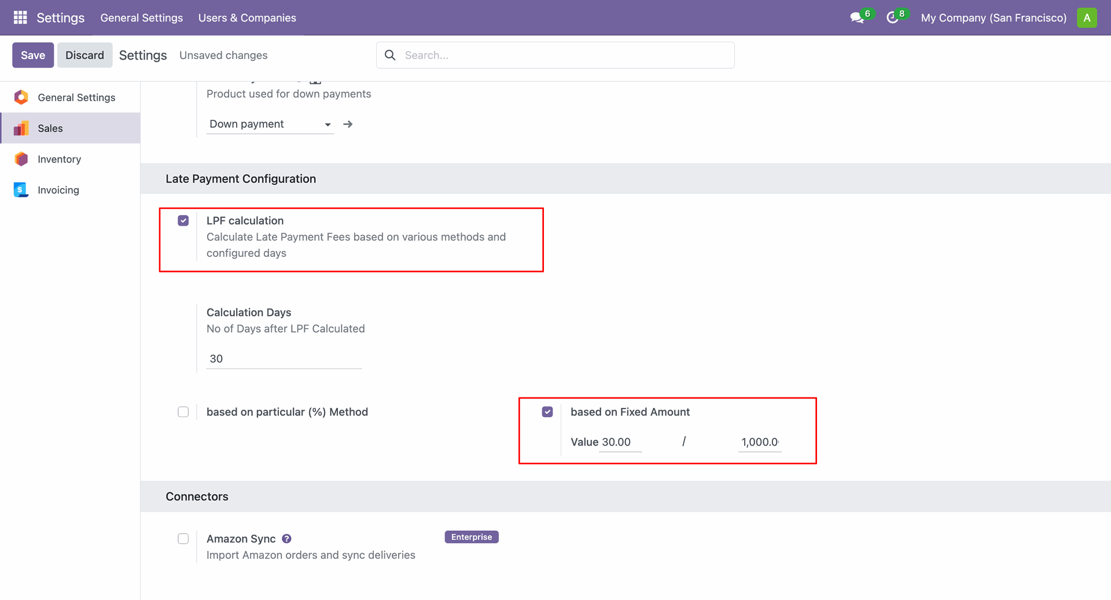The height and width of the screenshot is (600, 1111).
Task: Enable the Amazon Sync checkbox
Action: tap(183, 539)
